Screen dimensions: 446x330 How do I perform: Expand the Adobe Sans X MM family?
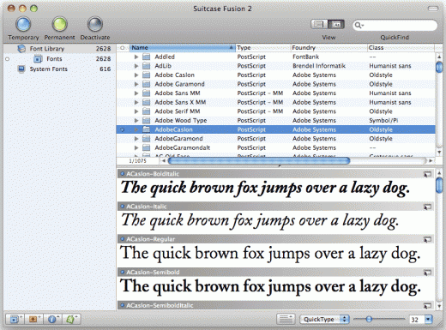(136, 102)
